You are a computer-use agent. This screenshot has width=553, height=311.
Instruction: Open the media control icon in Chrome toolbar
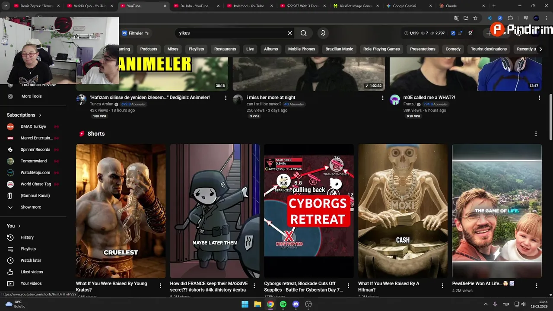[526, 18]
